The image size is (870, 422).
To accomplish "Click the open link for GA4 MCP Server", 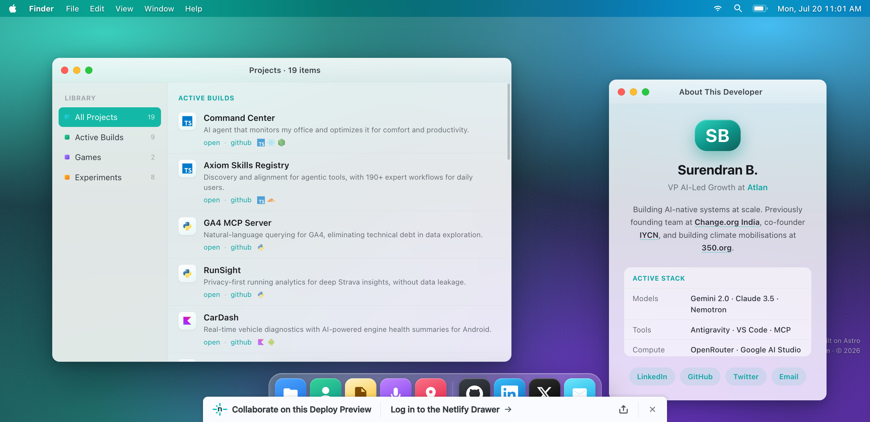I will pos(212,247).
